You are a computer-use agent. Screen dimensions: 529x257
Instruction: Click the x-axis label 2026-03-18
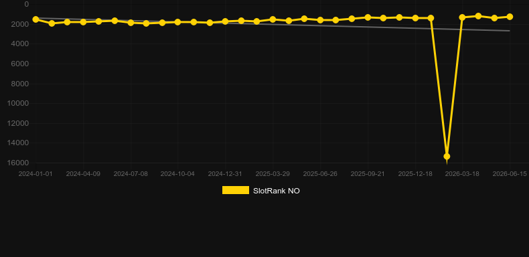click(462, 174)
